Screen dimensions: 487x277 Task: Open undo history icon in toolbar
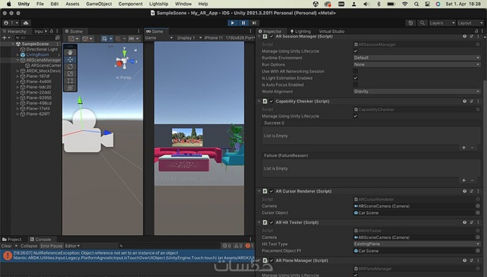pyautogui.click(x=411, y=23)
